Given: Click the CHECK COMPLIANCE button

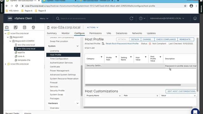Looking at the screenshot, I should 166,39.
